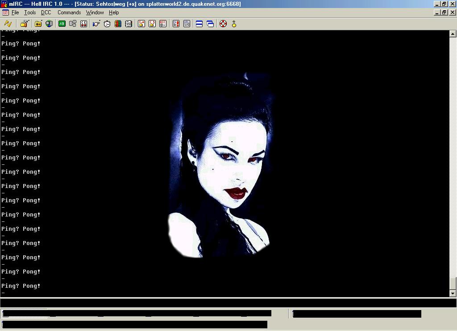Cascade windows using the toolbar icon
This screenshot has width=457, height=331.
[x=210, y=24]
